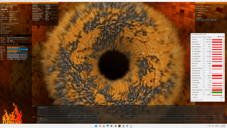Image resolution: width=227 pixels, height=128 pixels.
Task: Open the GPU Clock sensor dropdown arrow
Action: [x=204, y=39]
